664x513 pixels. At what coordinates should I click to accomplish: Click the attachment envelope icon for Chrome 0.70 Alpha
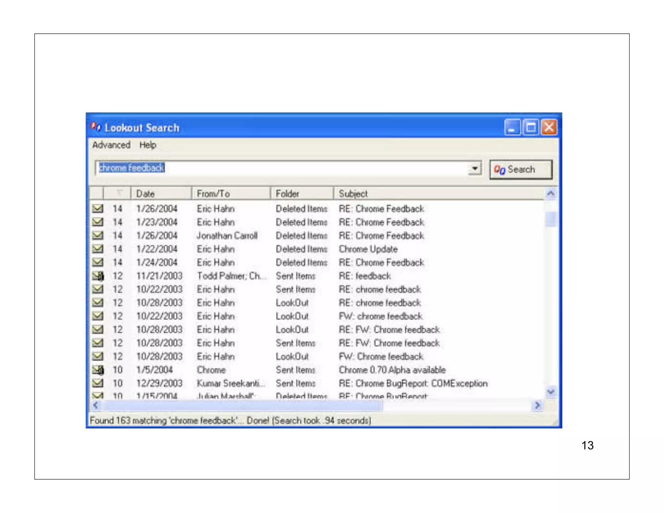click(98, 370)
